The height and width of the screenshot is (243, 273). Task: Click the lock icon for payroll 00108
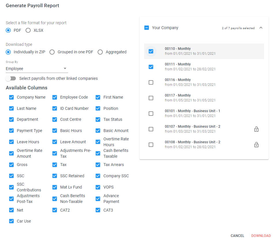[x=256, y=145]
